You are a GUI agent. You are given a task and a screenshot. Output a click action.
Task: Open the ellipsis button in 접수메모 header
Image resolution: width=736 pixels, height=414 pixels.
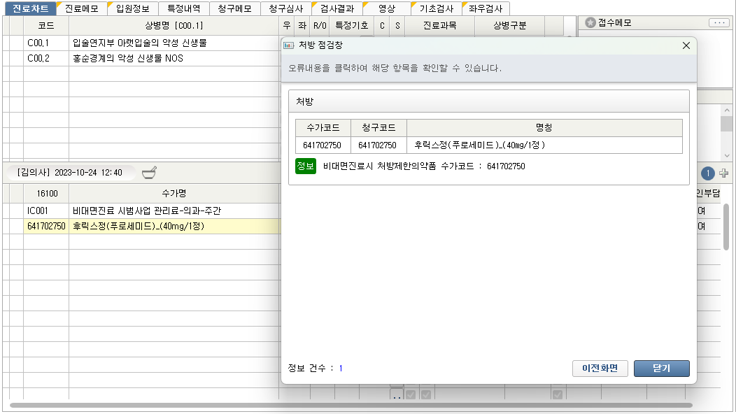(719, 22)
